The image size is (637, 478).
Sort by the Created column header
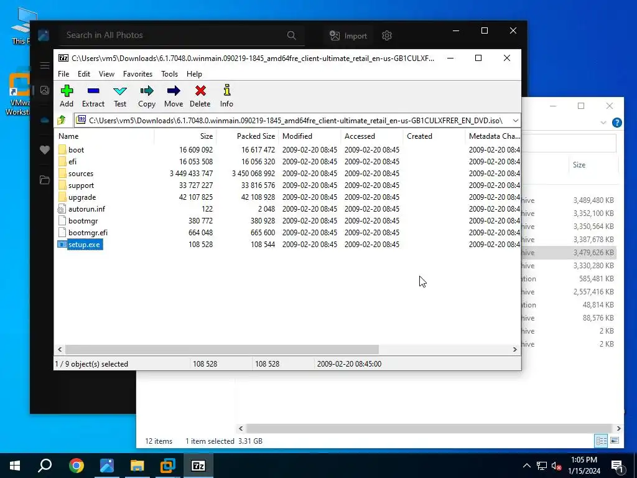coord(434,136)
